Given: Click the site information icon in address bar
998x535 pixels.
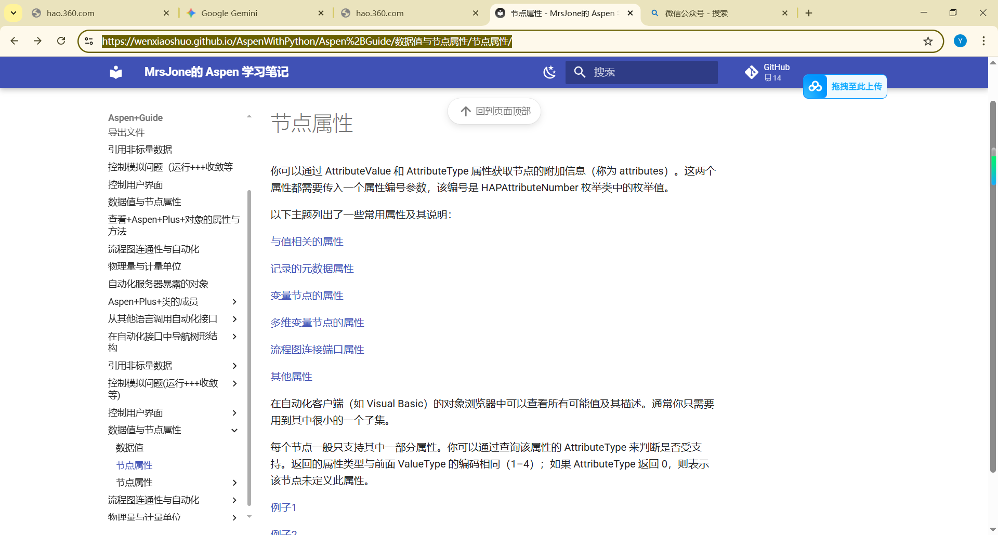Looking at the screenshot, I should tap(89, 42).
